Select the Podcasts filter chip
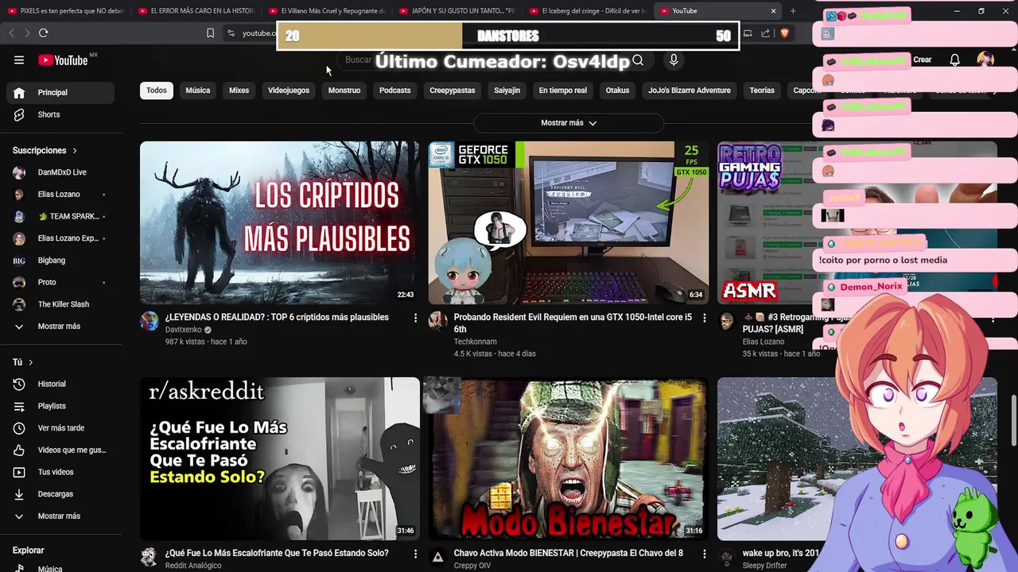The width and height of the screenshot is (1018, 572). (395, 91)
